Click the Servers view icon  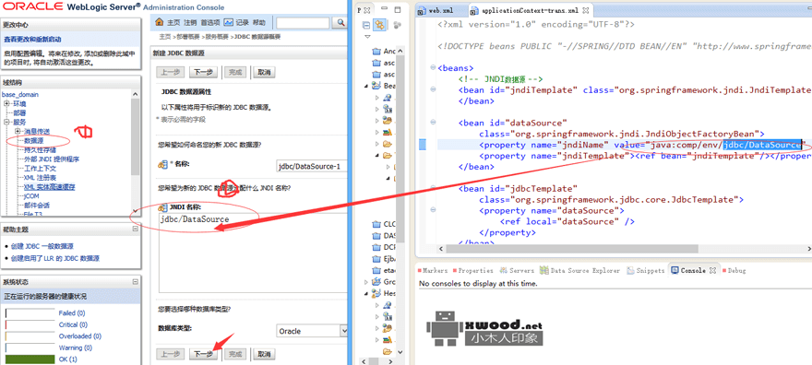(x=505, y=270)
